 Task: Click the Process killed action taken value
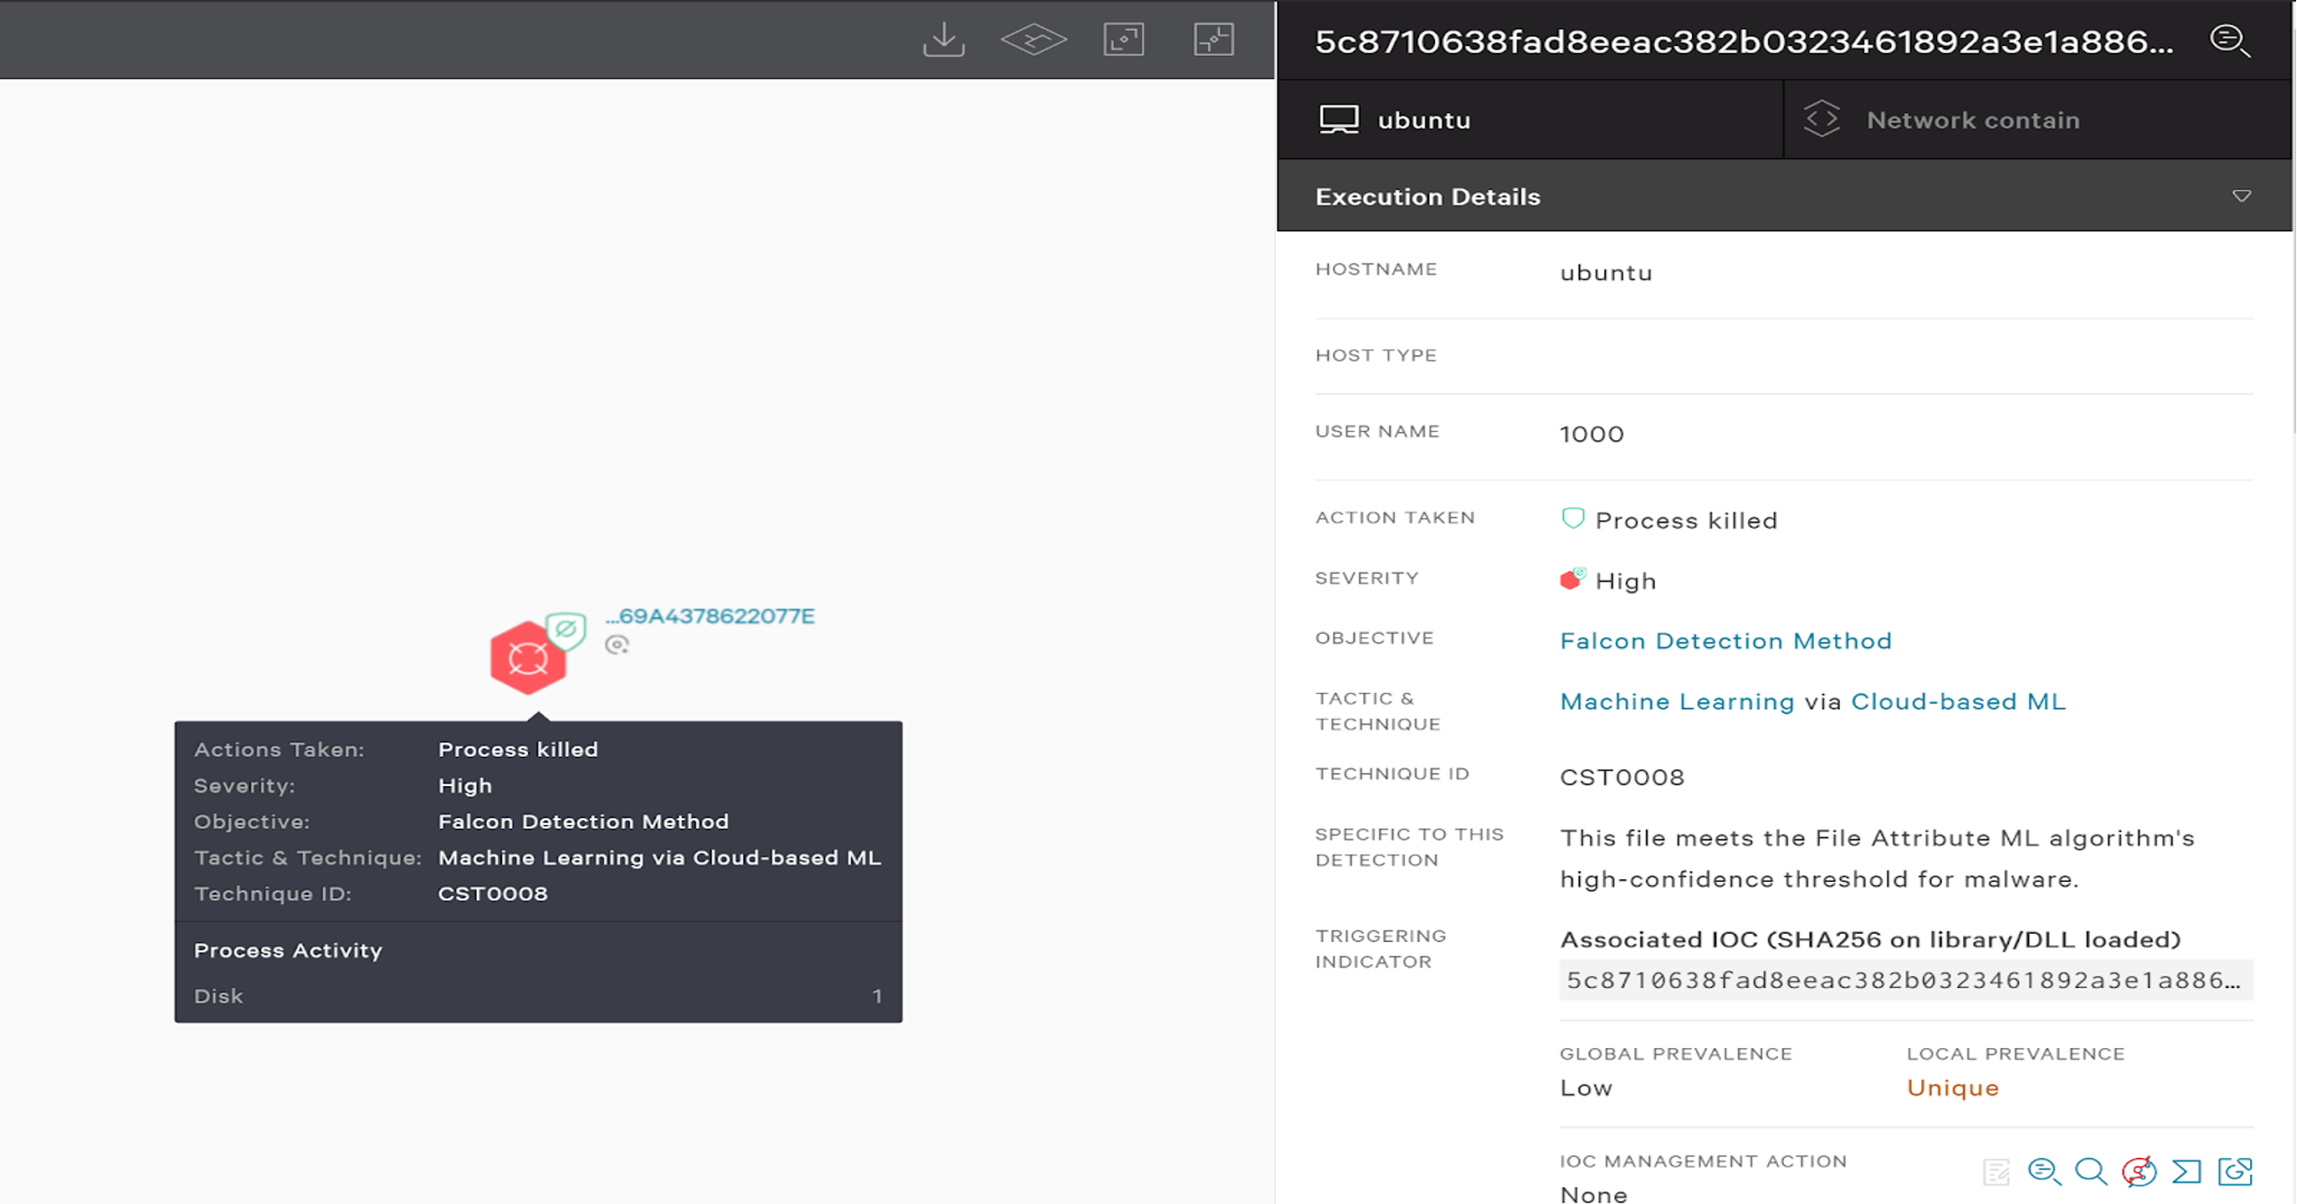(x=1686, y=521)
